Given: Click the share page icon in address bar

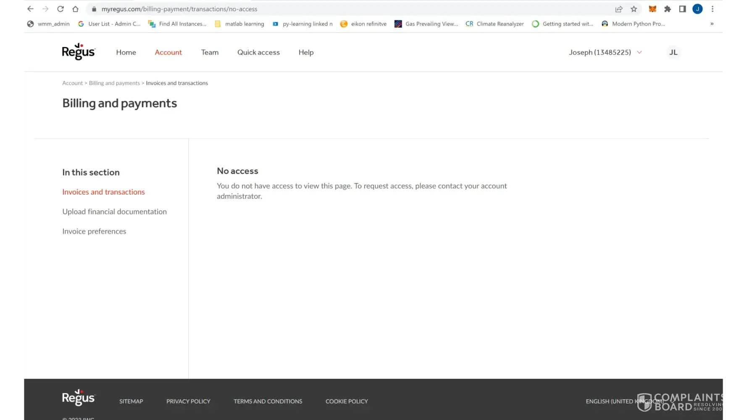Looking at the screenshot, I should pyautogui.click(x=618, y=9).
